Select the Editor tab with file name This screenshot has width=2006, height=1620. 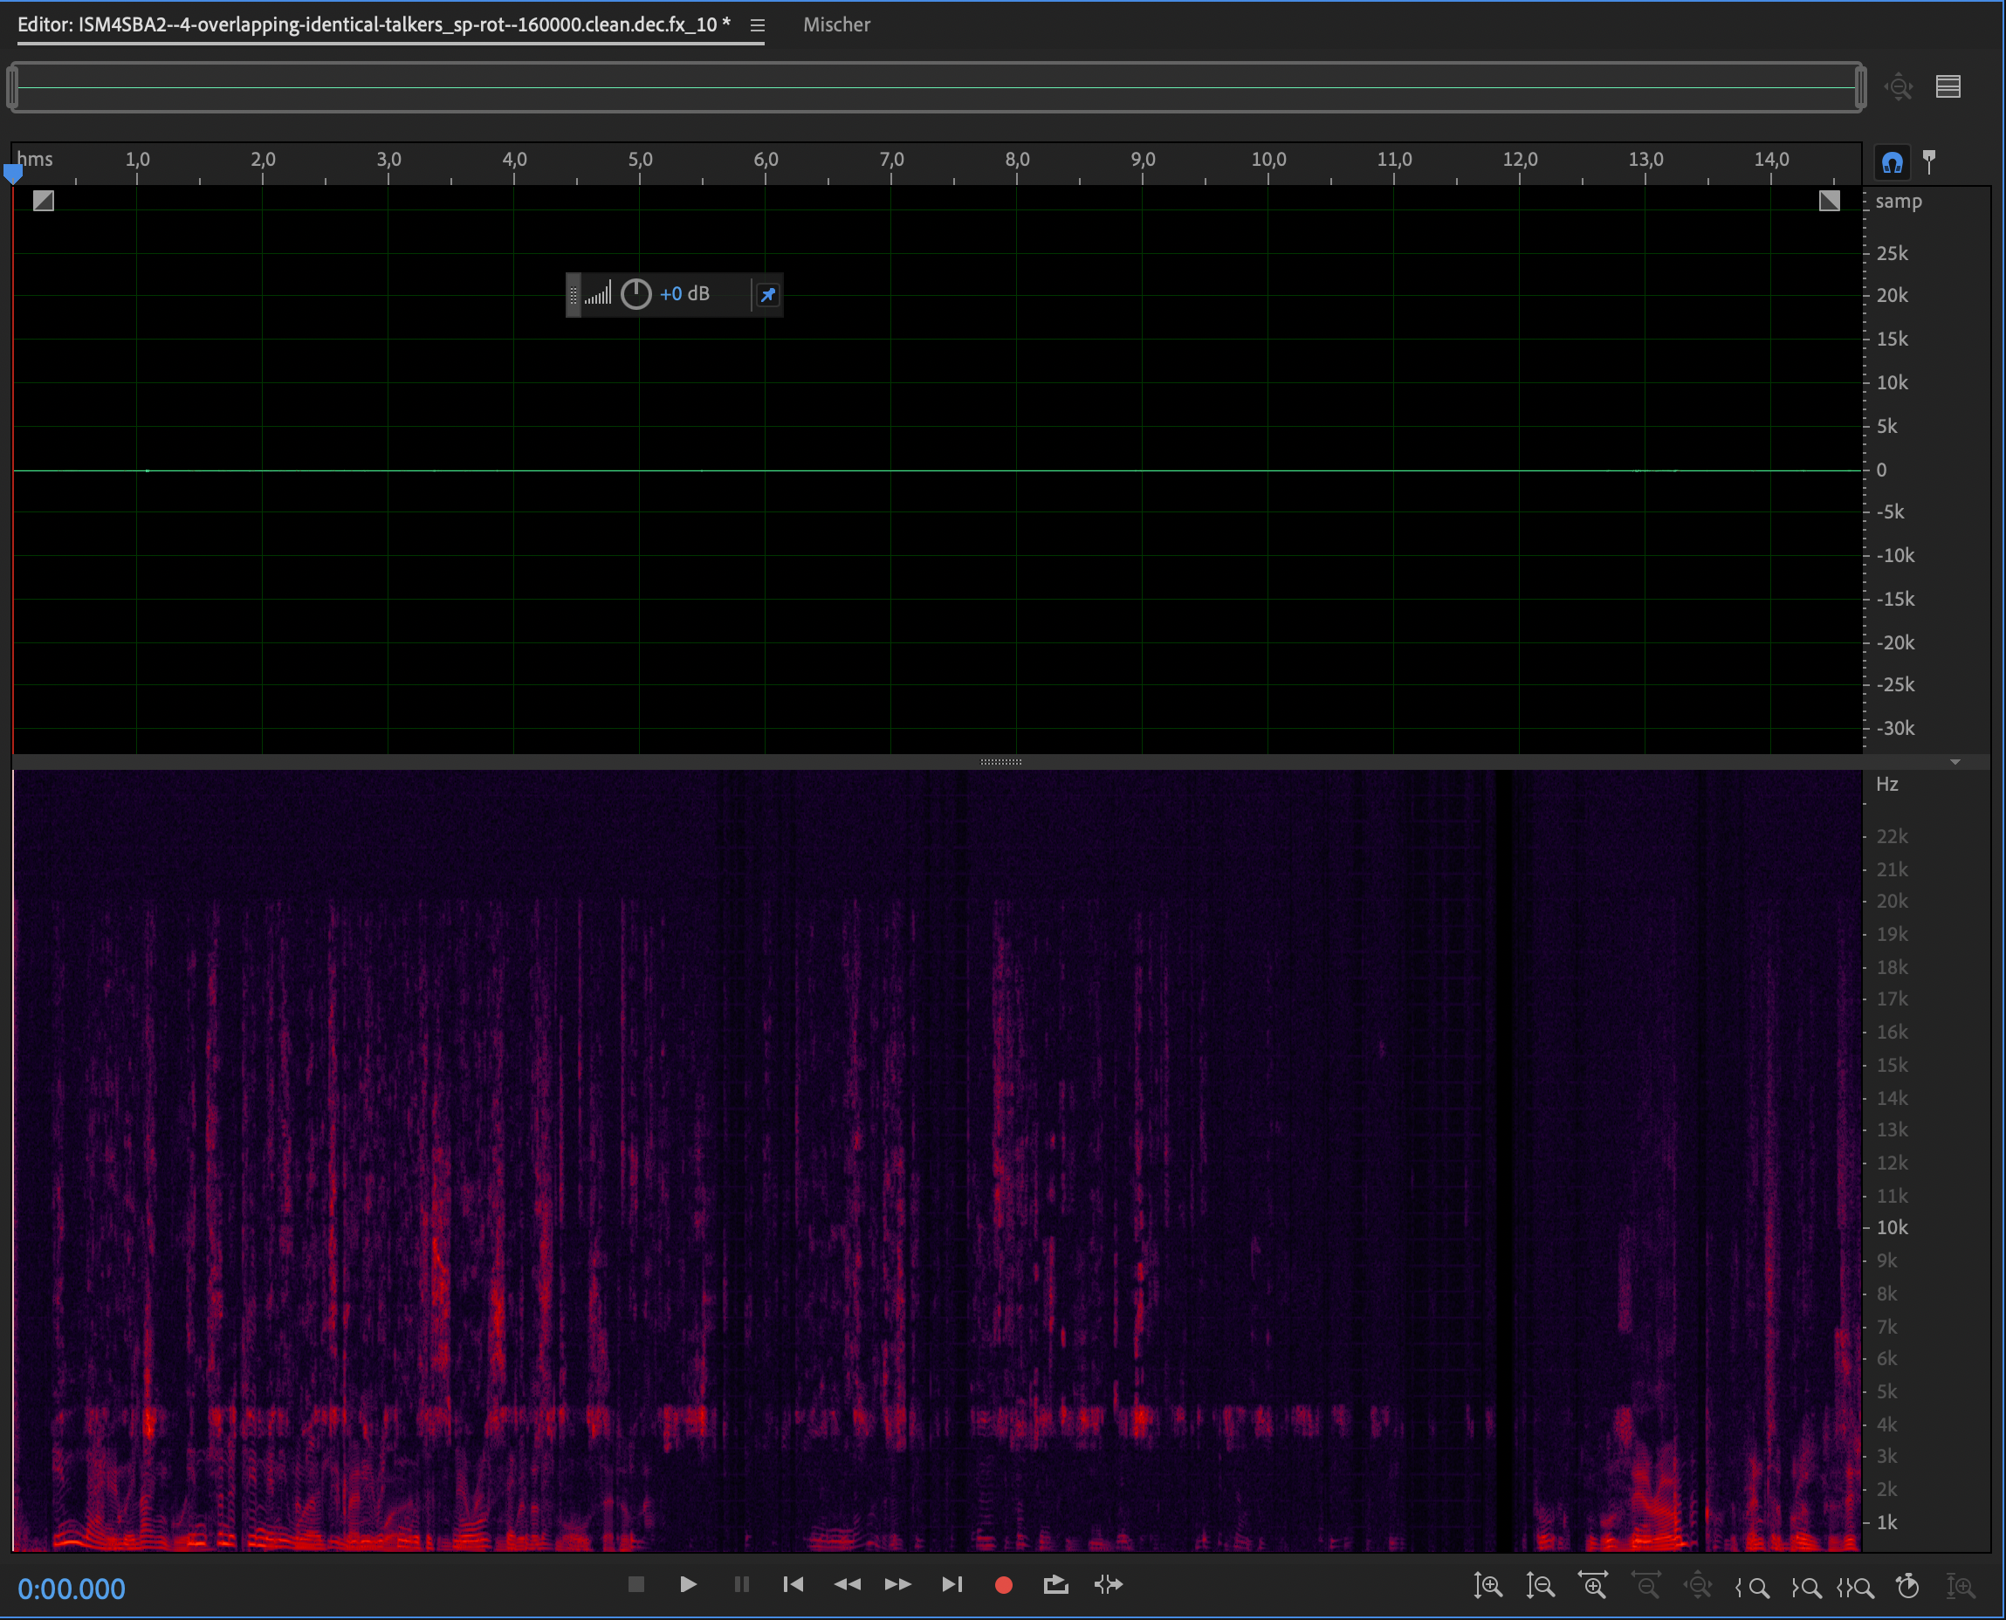coord(374,25)
